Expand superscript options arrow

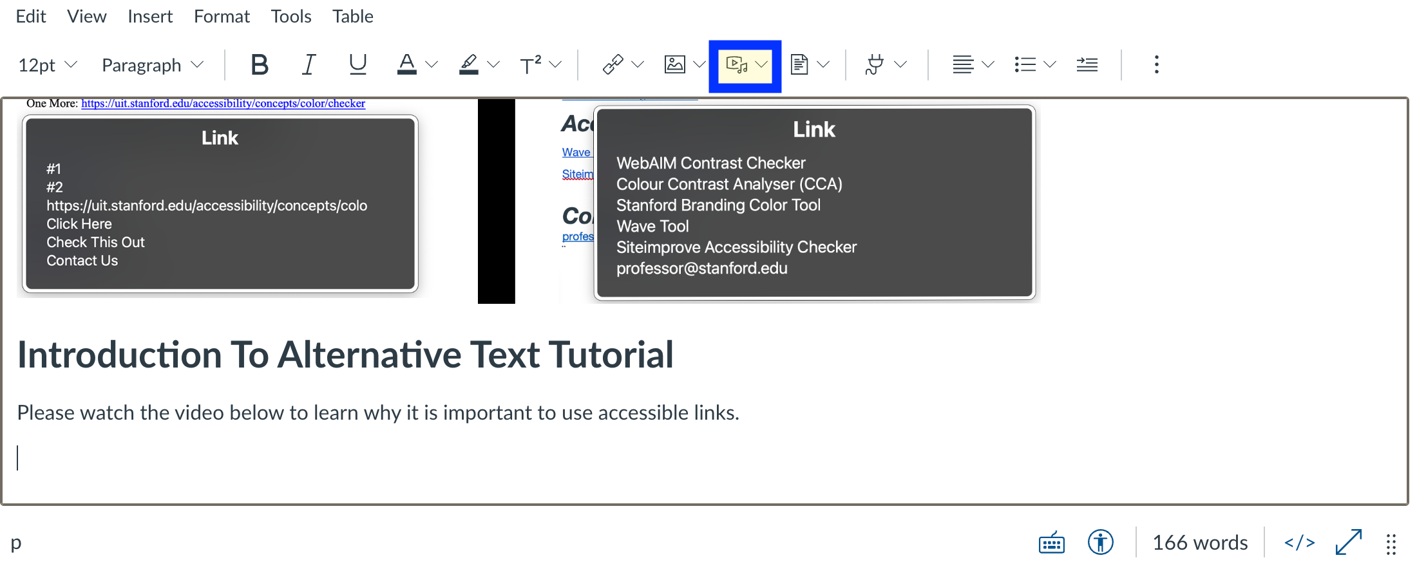coord(555,64)
